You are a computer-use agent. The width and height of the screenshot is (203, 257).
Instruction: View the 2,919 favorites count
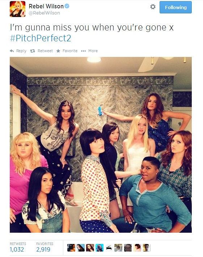tap(43, 249)
